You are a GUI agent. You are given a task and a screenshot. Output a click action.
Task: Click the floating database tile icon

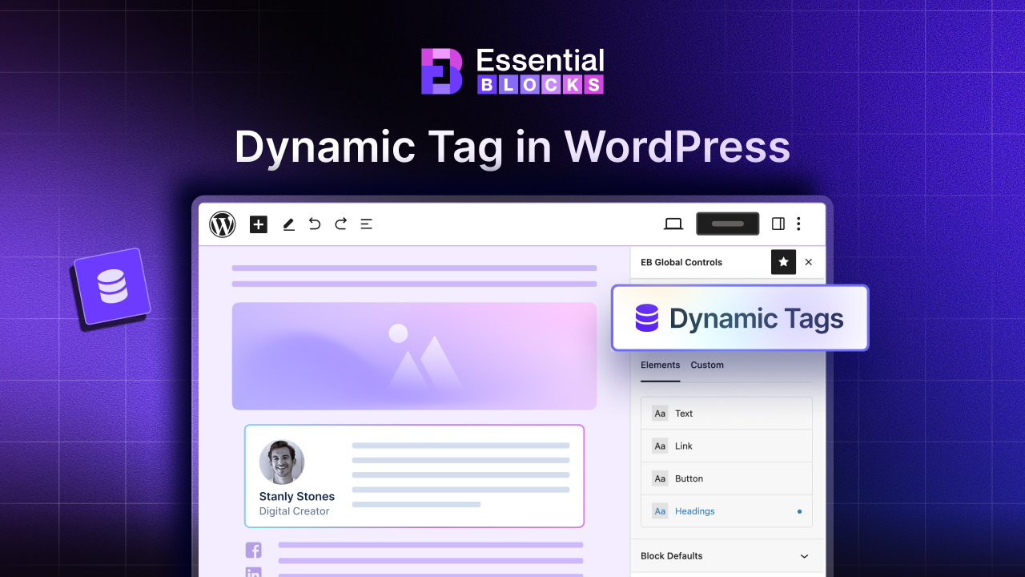click(111, 286)
